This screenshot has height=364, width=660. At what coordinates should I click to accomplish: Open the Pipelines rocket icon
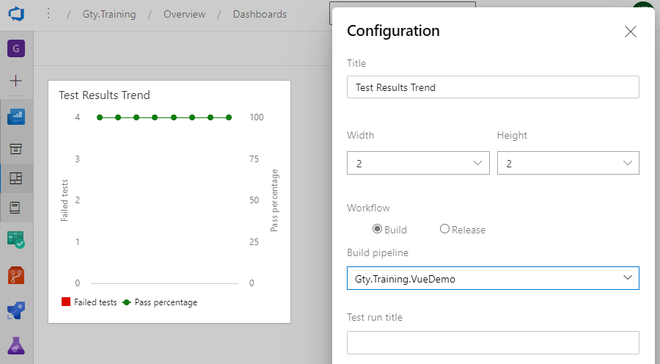[x=16, y=310]
